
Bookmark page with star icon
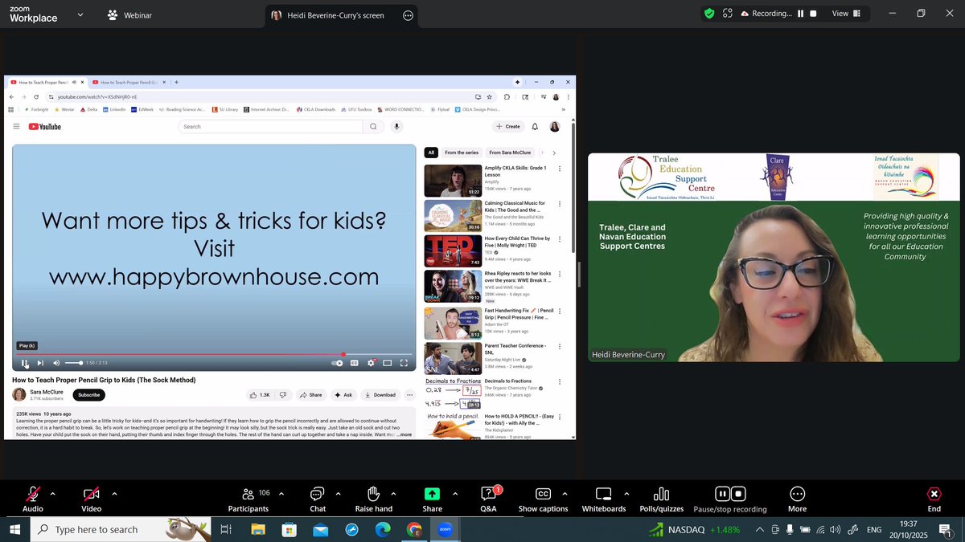pos(489,96)
